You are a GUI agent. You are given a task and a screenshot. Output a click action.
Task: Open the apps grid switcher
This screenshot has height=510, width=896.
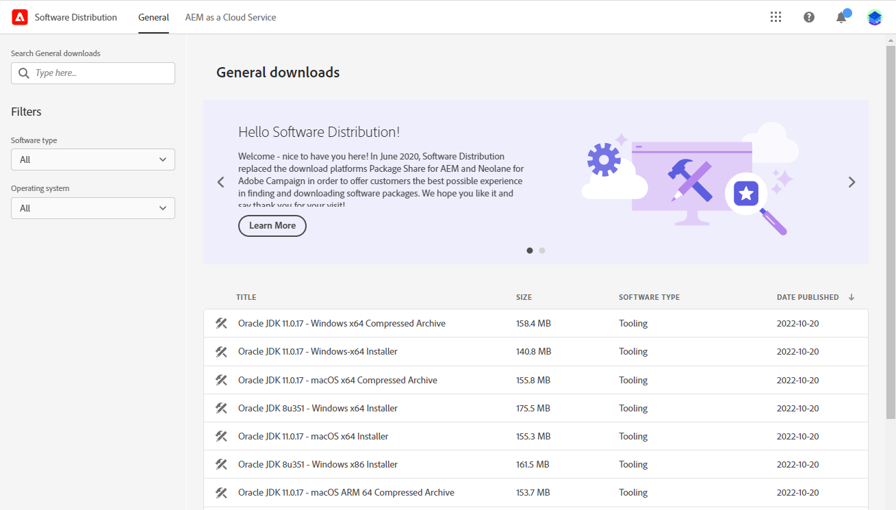776,17
